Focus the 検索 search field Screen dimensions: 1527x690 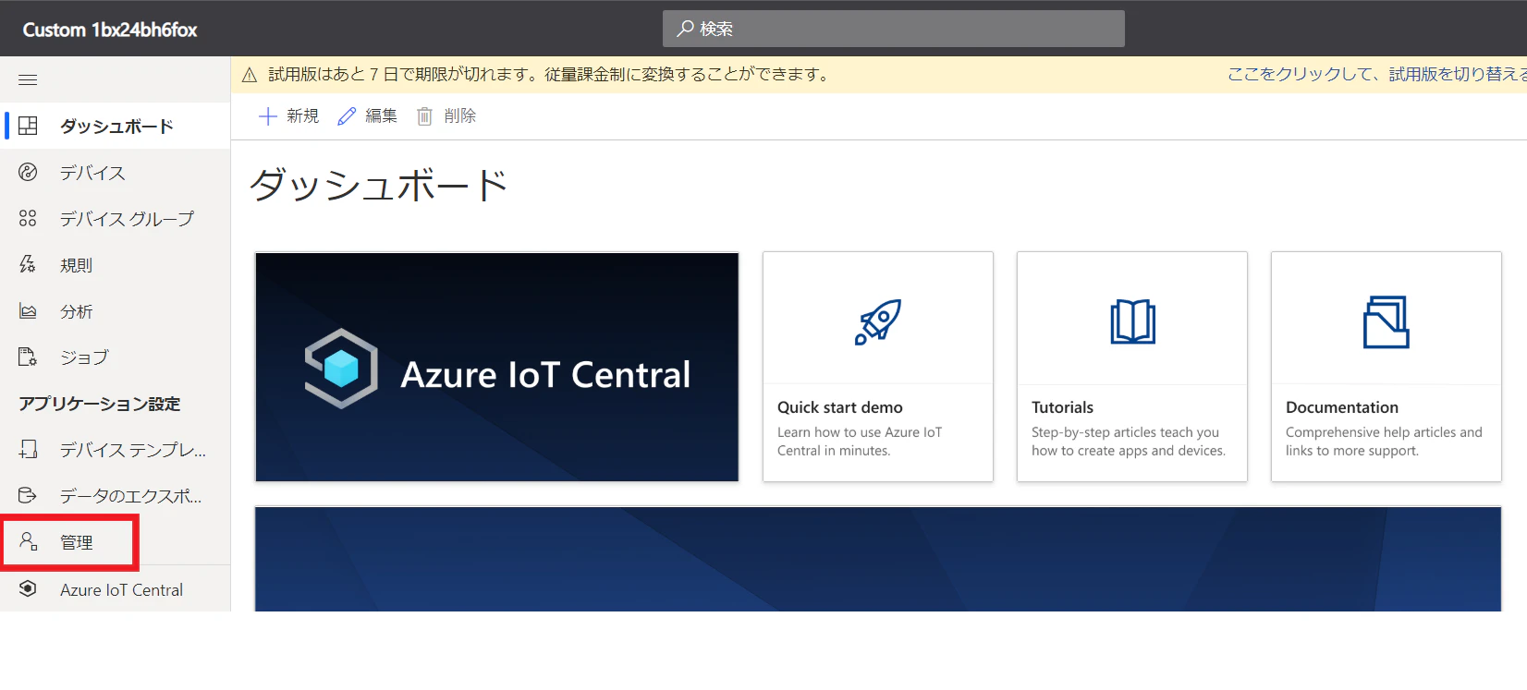coord(894,29)
